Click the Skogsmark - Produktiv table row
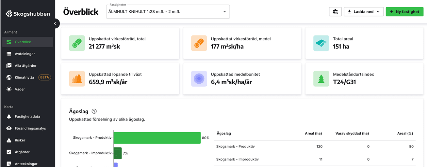 pyautogui.click(x=315, y=146)
